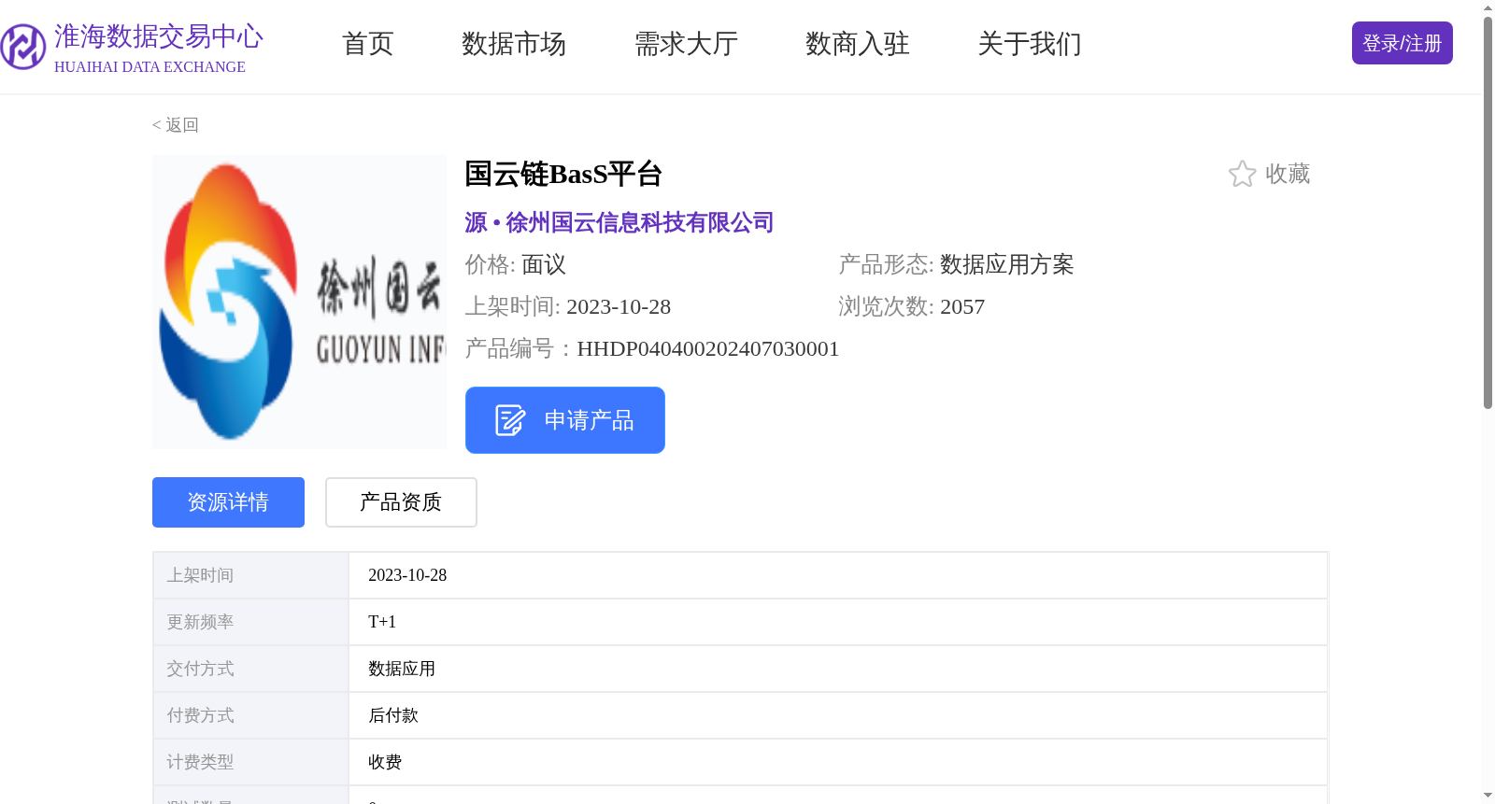This screenshot has height=804, width=1495.
Task: Click the product title 国云链BasS平台
Action: coord(563,174)
